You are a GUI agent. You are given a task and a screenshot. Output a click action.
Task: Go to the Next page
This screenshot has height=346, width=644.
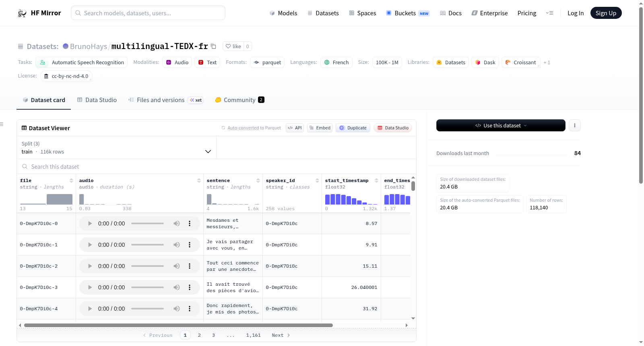pyautogui.click(x=281, y=335)
